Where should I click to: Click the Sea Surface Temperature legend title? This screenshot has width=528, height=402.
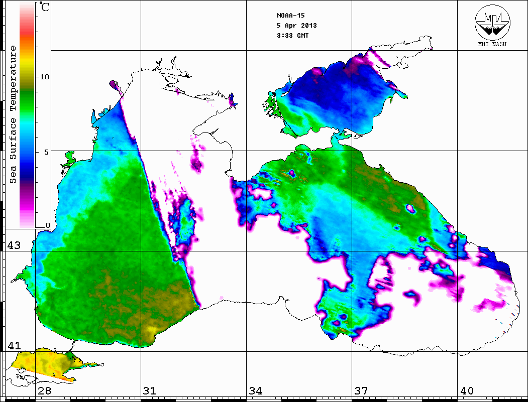point(13,114)
